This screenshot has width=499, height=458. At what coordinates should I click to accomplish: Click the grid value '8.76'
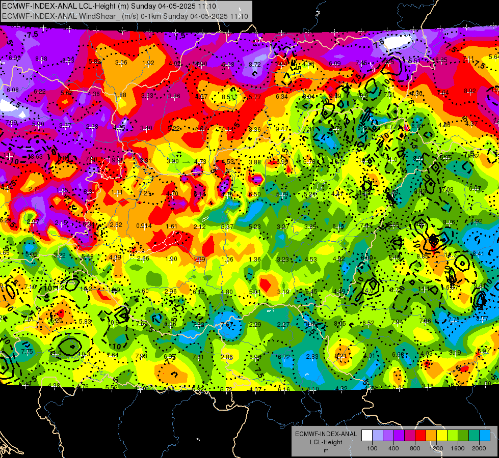(x=449, y=222)
